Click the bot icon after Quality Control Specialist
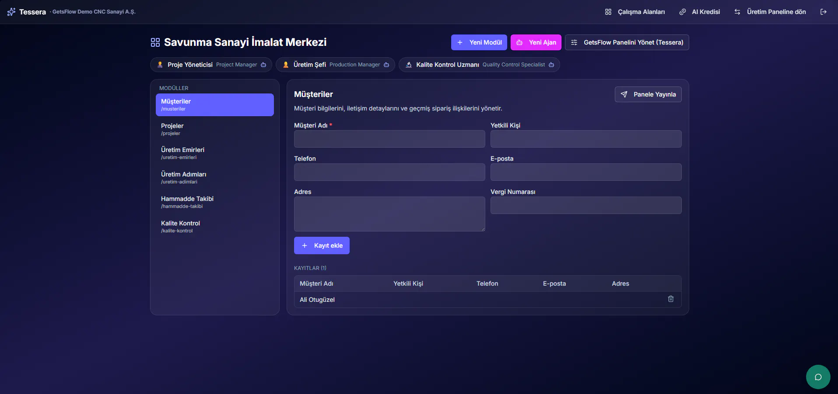Viewport: 838px width, 394px height. [x=551, y=65]
